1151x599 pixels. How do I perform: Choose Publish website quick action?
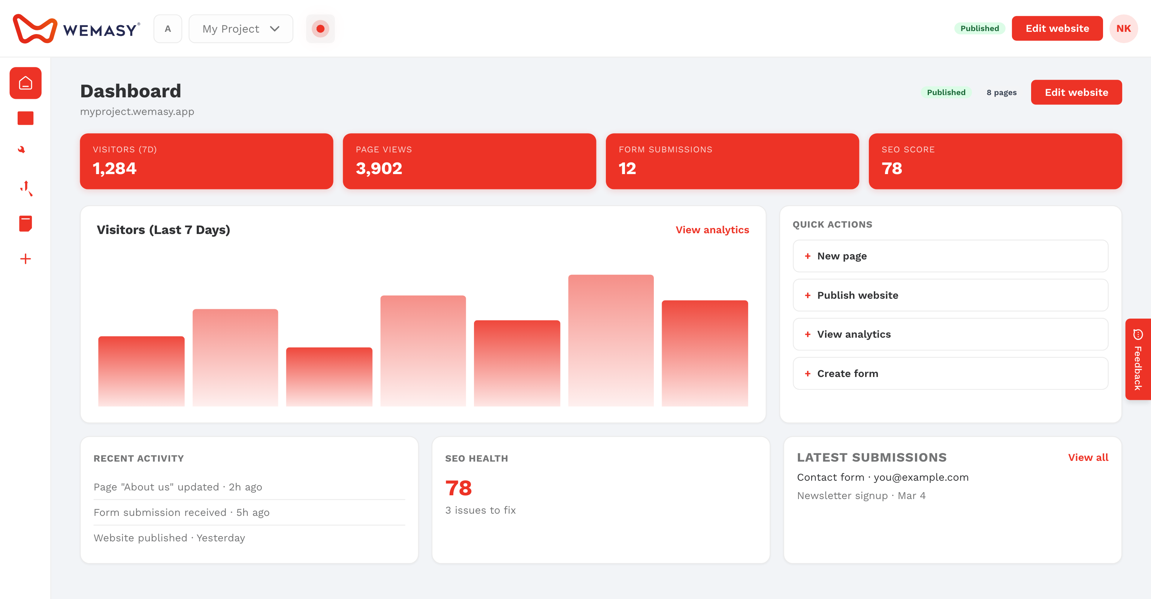click(951, 295)
